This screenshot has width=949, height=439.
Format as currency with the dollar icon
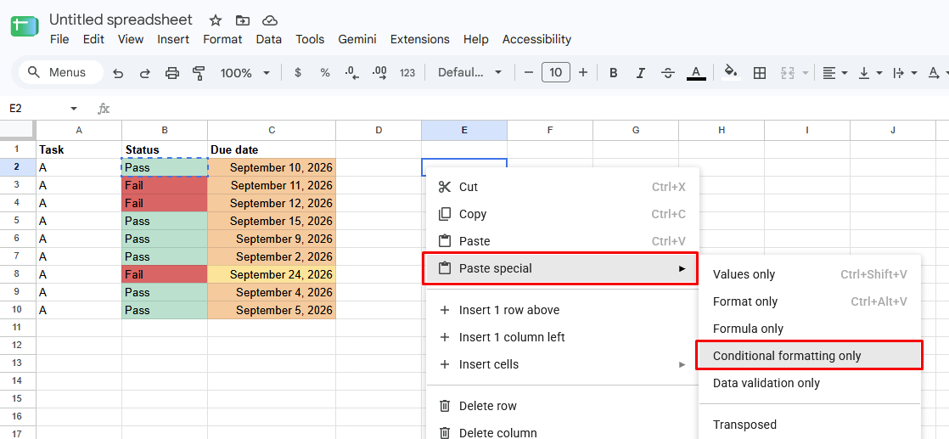(x=297, y=73)
